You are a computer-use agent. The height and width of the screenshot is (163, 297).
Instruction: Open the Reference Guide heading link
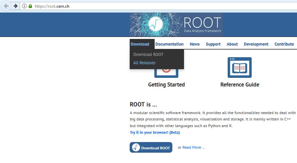pyautogui.click(x=240, y=84)
